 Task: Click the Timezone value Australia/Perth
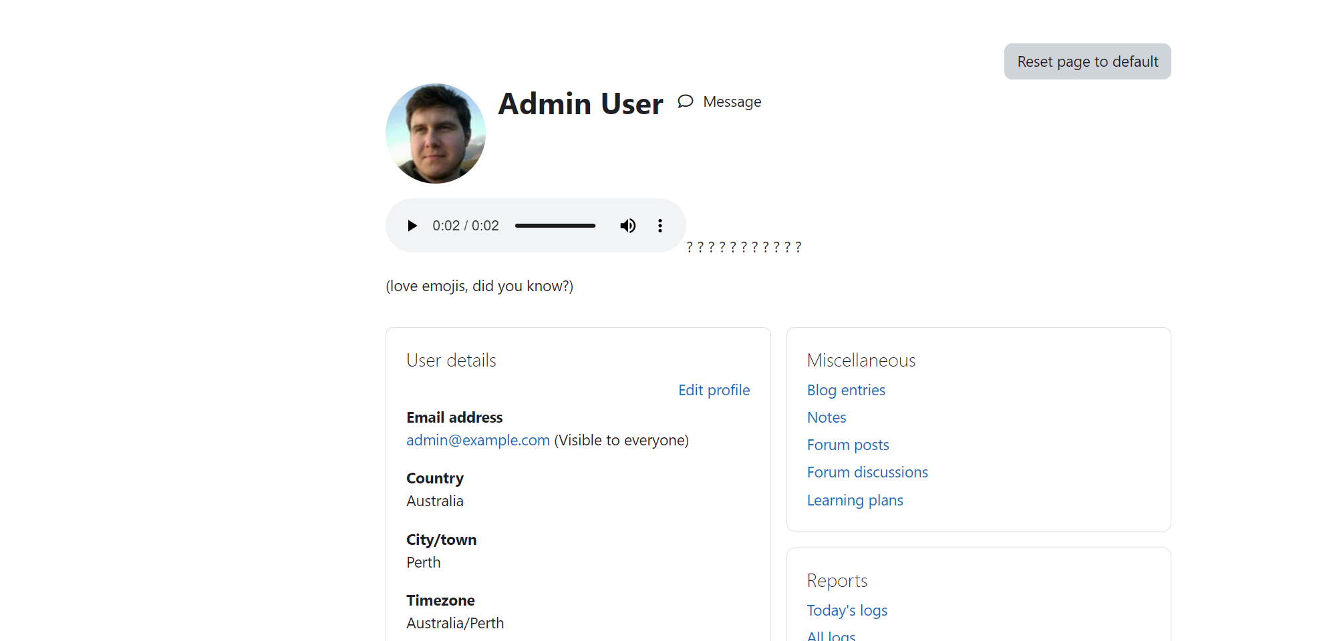(x=455, y=623)
